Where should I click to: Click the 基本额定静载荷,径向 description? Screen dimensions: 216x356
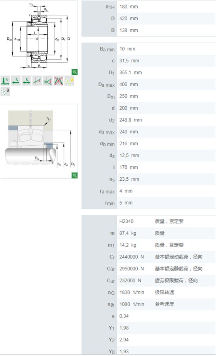click(x=179, y=269)
